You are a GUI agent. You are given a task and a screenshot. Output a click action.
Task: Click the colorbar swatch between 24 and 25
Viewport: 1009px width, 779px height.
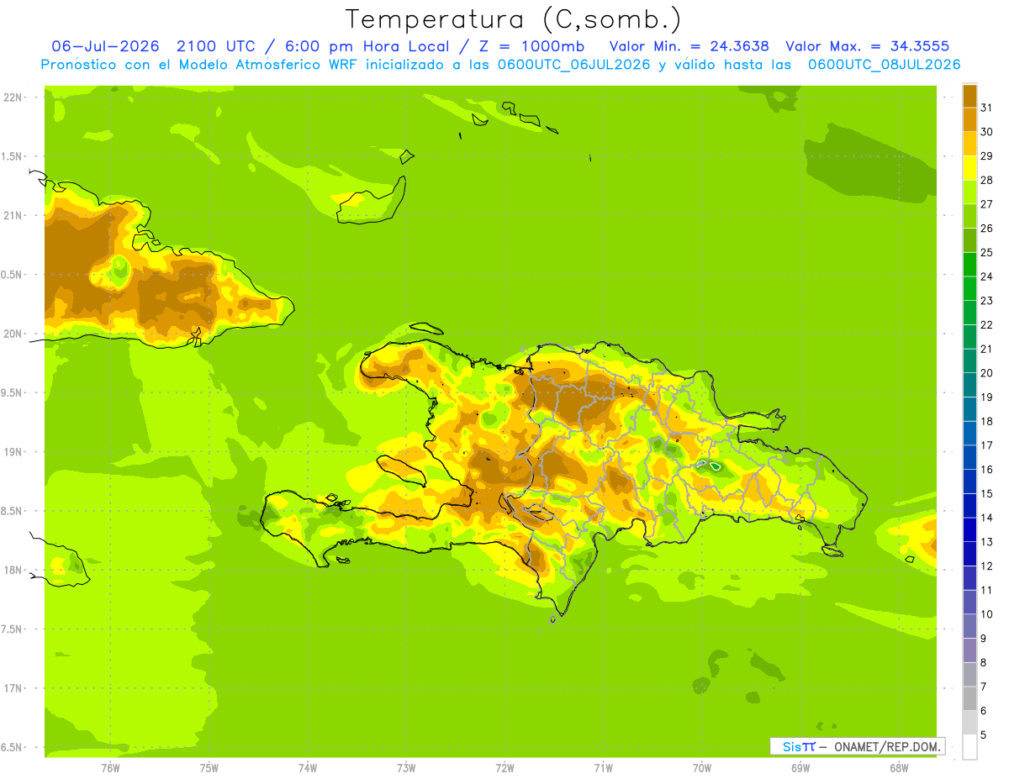pyautogui.click(x=969, y=265)
